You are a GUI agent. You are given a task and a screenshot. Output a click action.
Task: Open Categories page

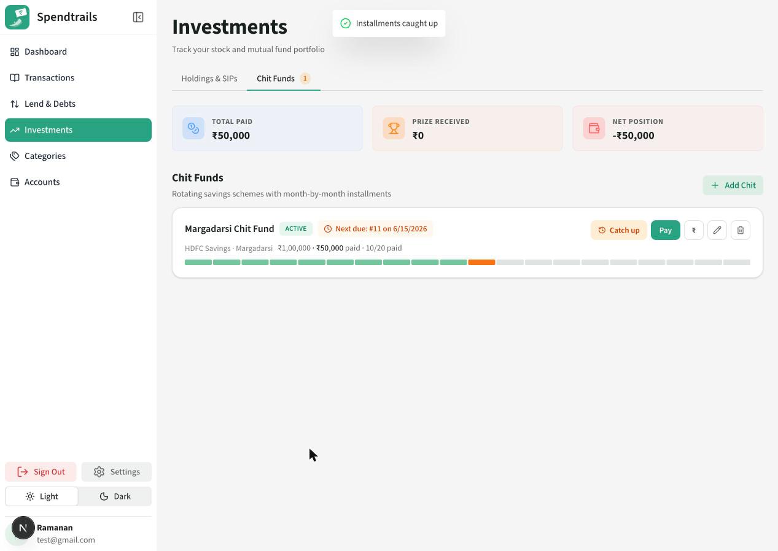tap(78, 156)
